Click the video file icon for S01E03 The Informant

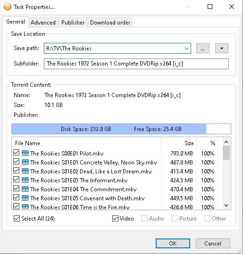pos(25,180)
